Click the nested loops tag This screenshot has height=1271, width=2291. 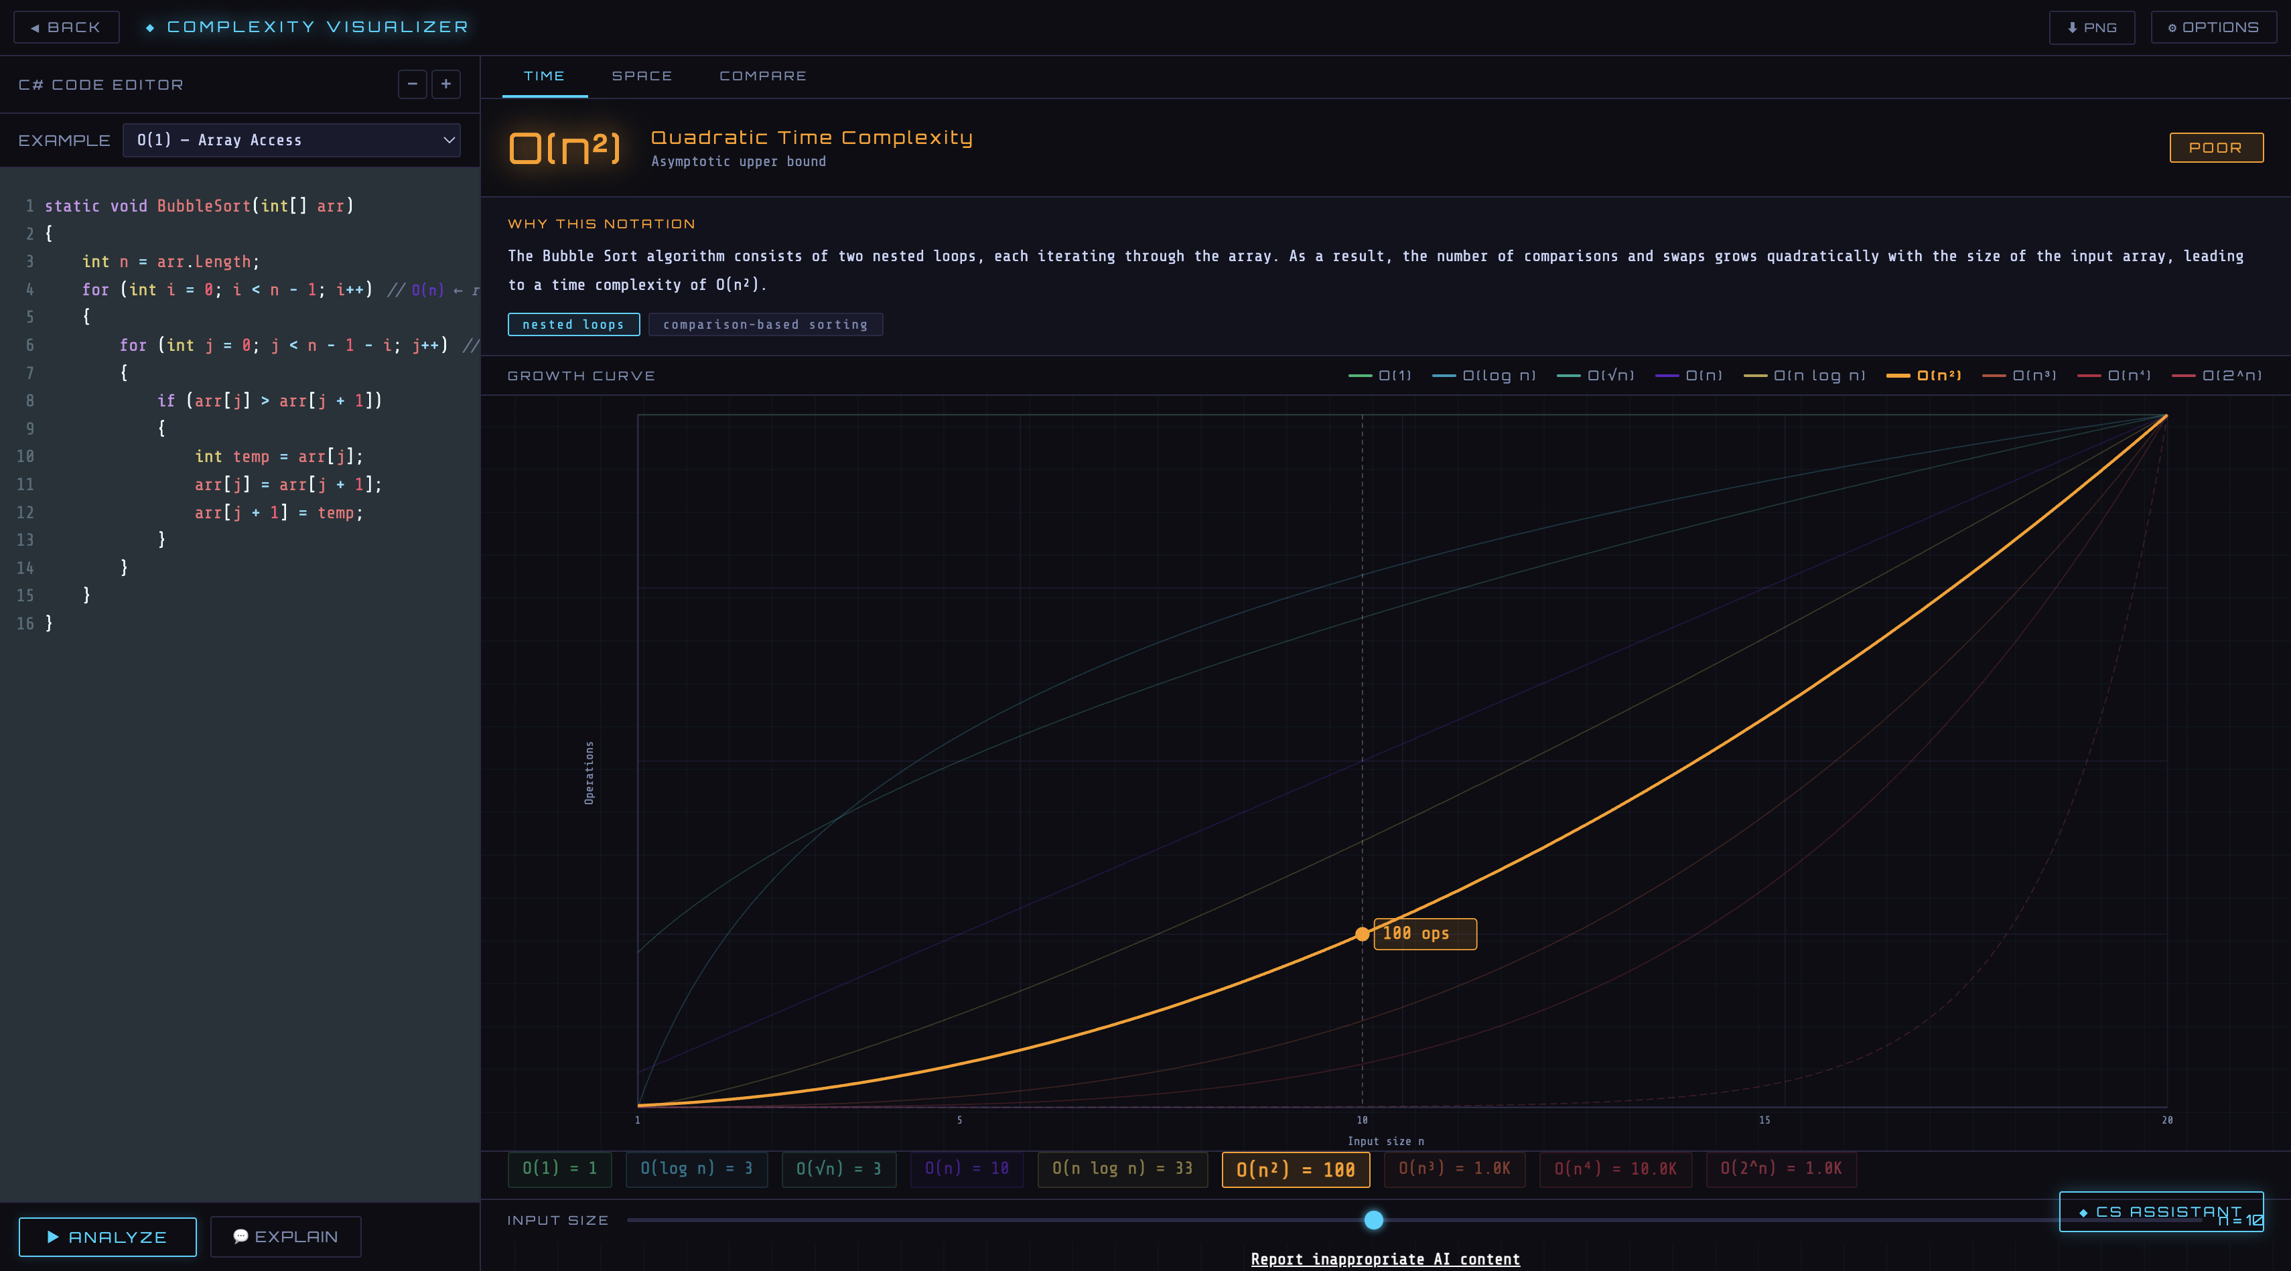click(x=573, y=324)
